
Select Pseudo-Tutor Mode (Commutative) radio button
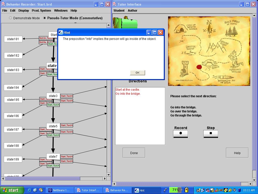coord(45,18)
